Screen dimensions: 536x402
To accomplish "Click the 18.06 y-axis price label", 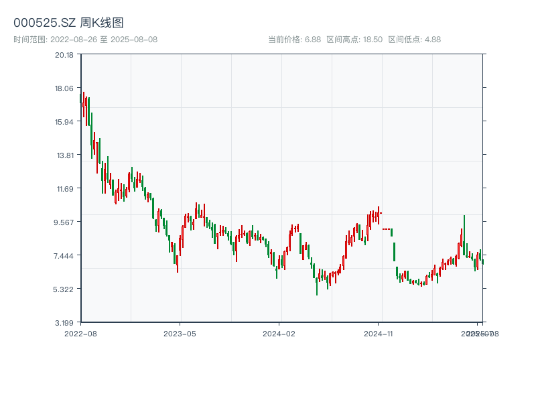I will (x=64, y=88).
